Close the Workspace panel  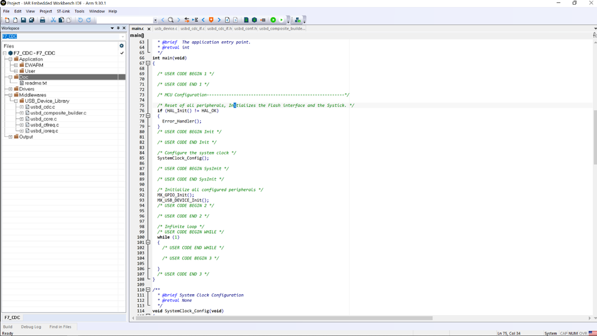coord(124,28)
